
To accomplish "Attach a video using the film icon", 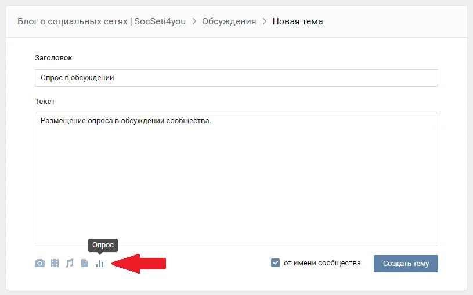I will [55, 263].
